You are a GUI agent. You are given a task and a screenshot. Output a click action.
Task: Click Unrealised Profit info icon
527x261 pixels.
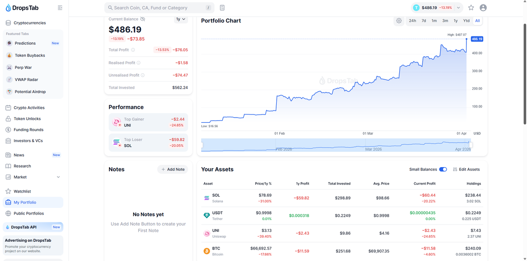click(143, 75)
